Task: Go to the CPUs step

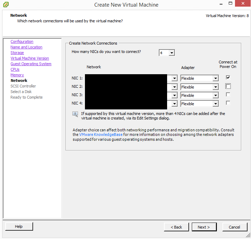Action: pos(15,69)
